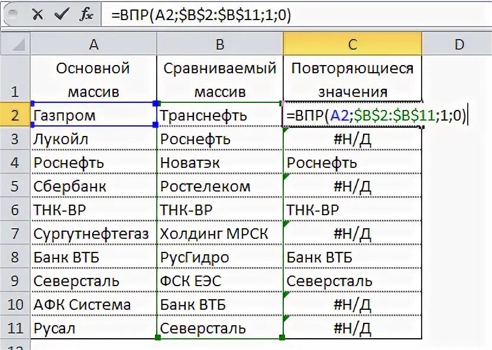The height and width of the screenshot is (350, 492).
Task: Click 'Банк ВТБ' in column B
Action: coord(219,303)
